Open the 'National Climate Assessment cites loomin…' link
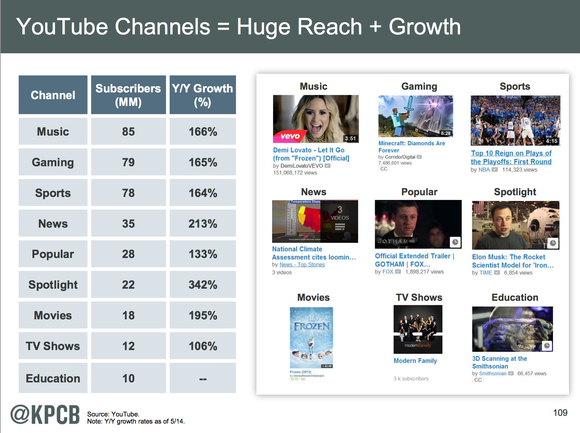This screenshot has height=433, width=580. pos(314,253)
